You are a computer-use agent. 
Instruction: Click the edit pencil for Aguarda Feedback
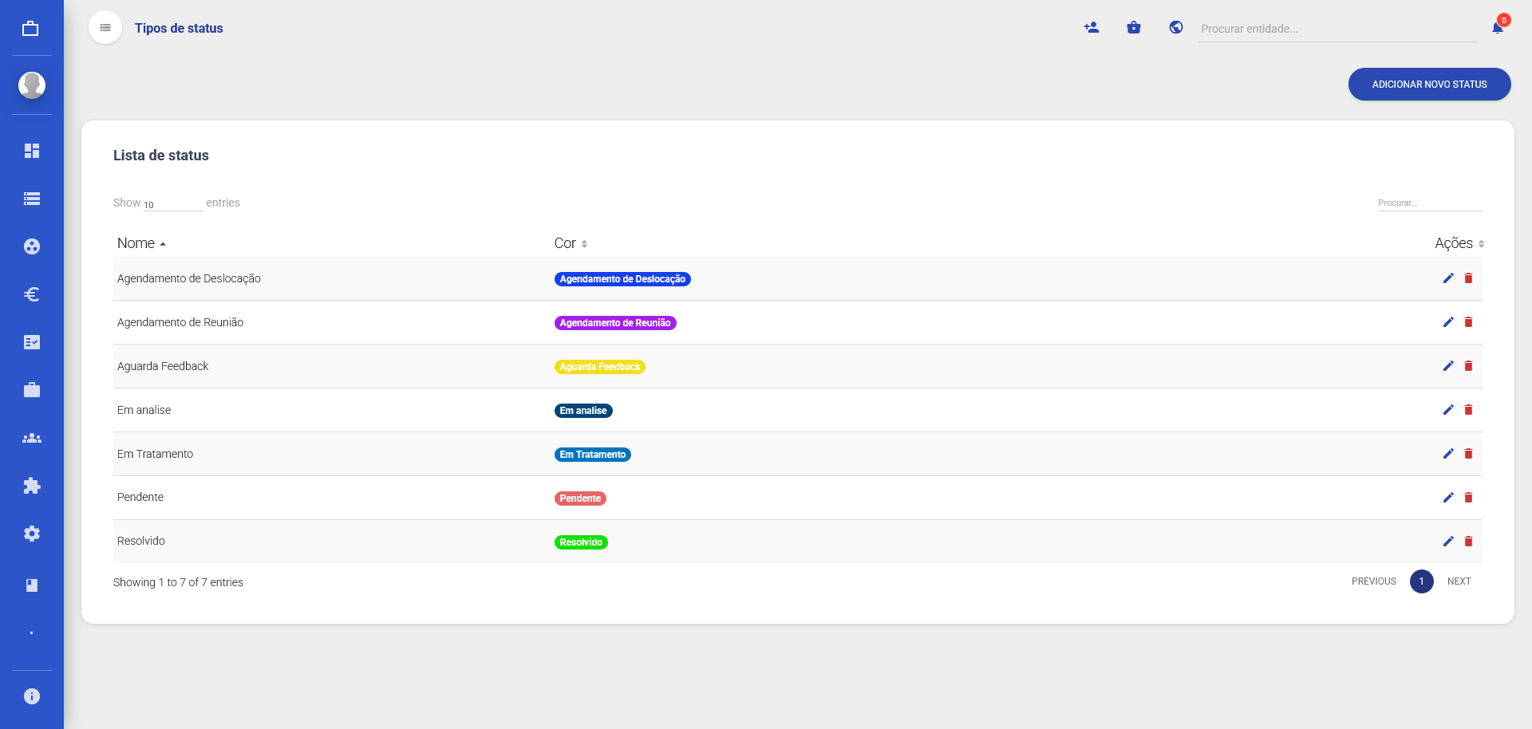1448,366
